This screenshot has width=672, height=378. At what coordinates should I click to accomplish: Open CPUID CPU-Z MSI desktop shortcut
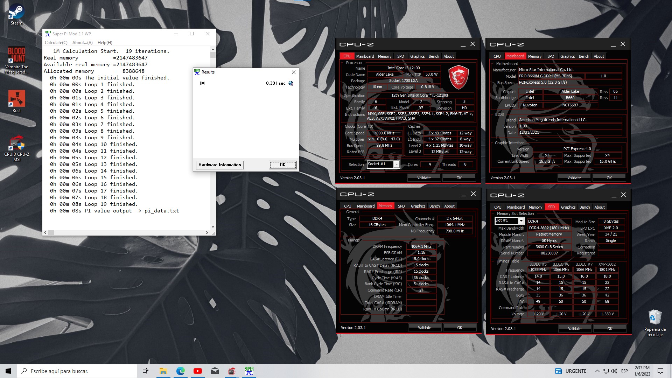[16, 148]
